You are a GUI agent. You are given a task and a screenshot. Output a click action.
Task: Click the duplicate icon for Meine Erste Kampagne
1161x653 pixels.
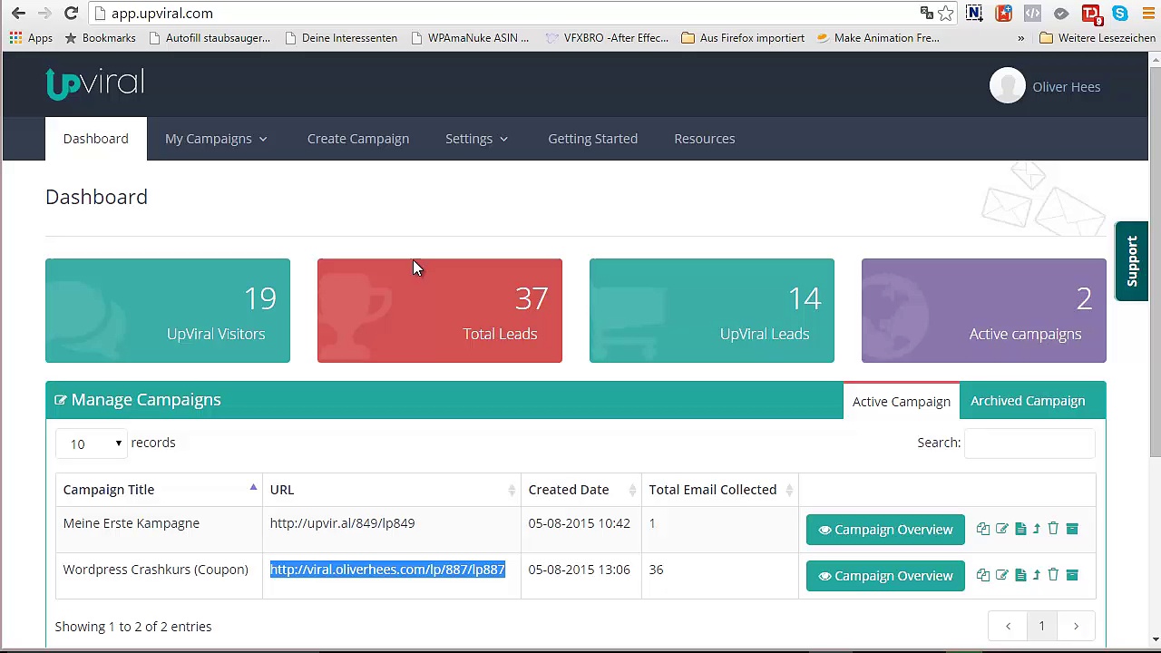983,529
